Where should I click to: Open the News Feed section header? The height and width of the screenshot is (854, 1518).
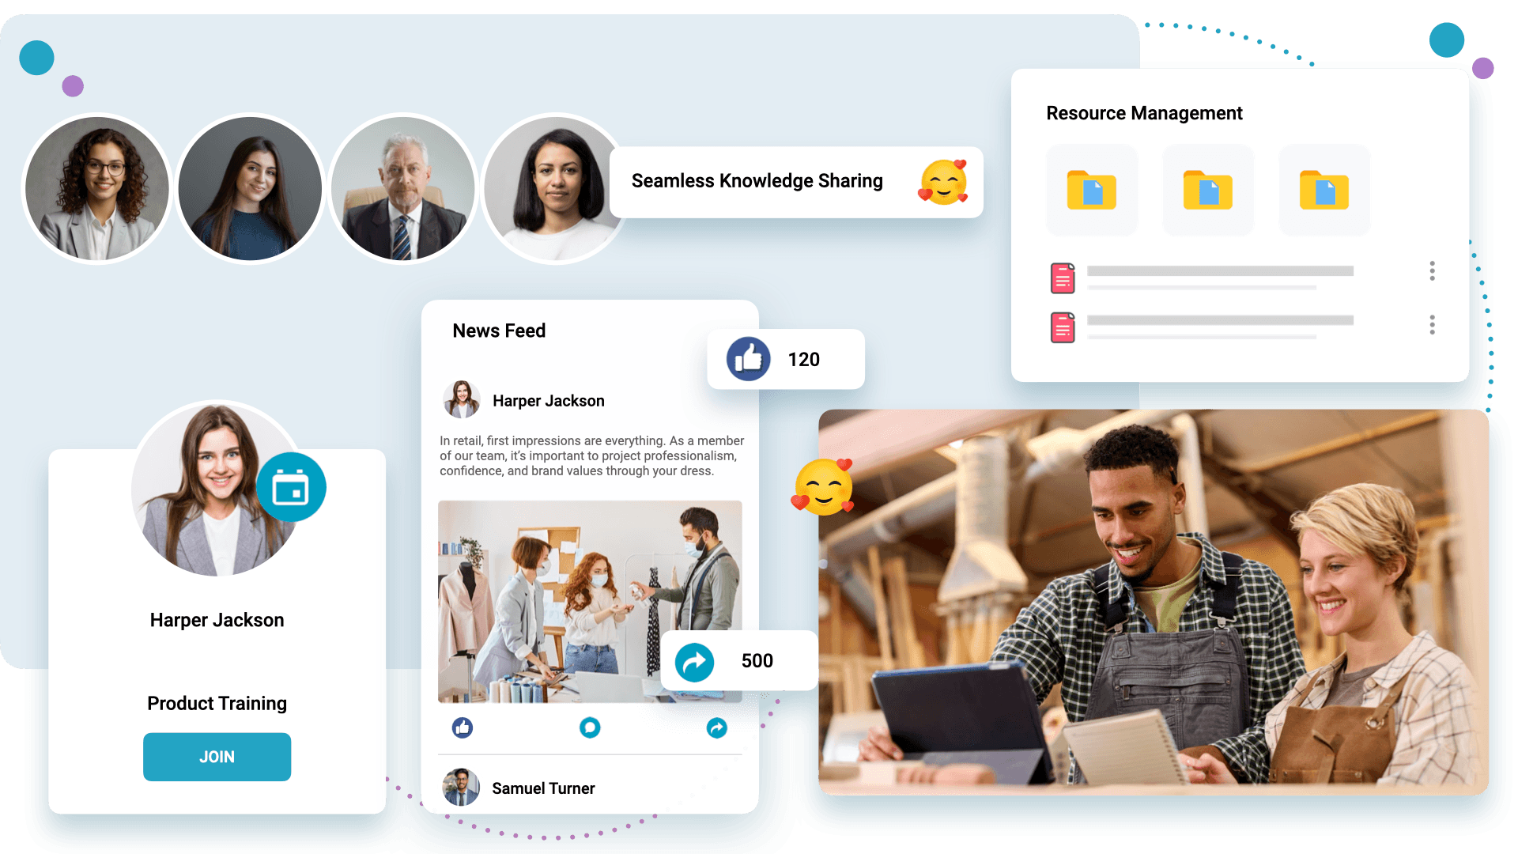(498, 330)
